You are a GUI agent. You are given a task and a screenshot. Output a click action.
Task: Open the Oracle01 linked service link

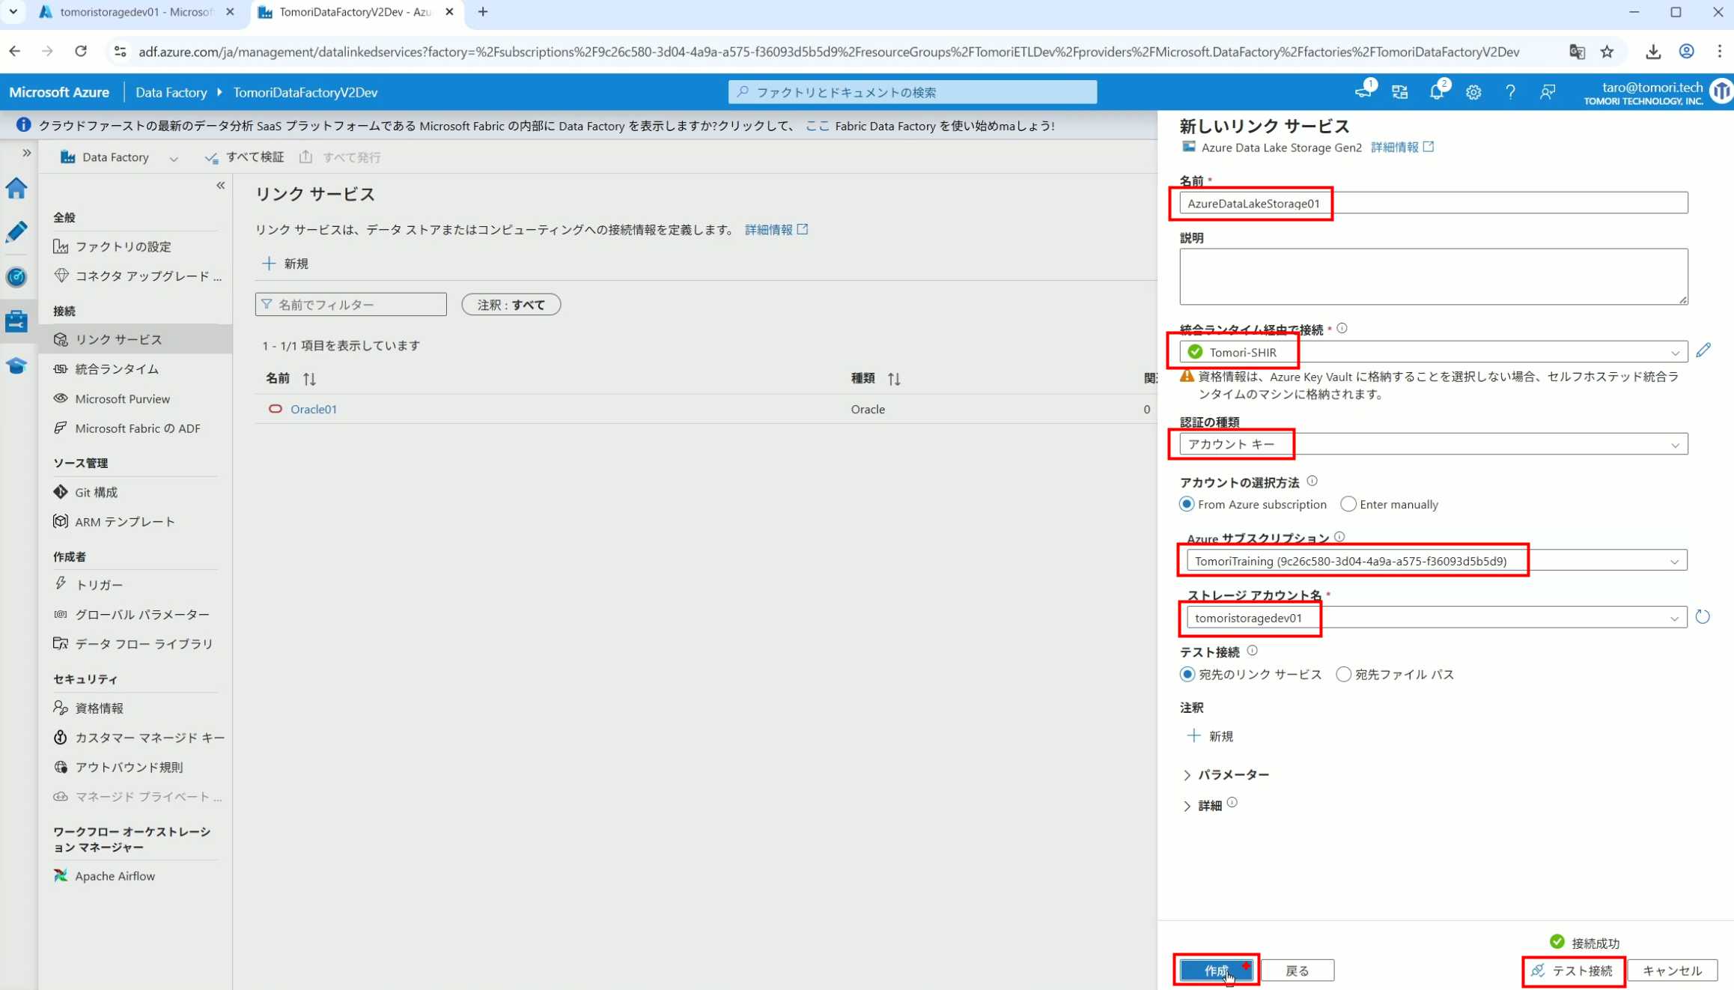pyautogui.click(x=313, y=409)
